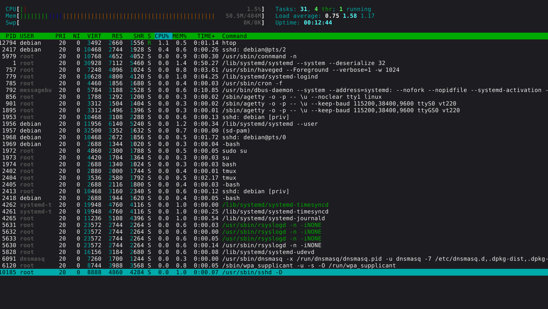Viewport: 548px width, 309px height.
Task: Click the Command column header
Action: pos(234,36)
